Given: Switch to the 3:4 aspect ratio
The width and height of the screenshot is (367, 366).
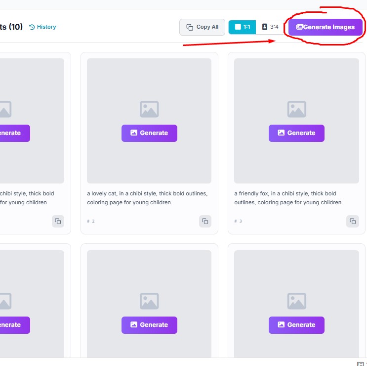Looking at the screenshot, I should pyautogui.click(x=270, y=27).
